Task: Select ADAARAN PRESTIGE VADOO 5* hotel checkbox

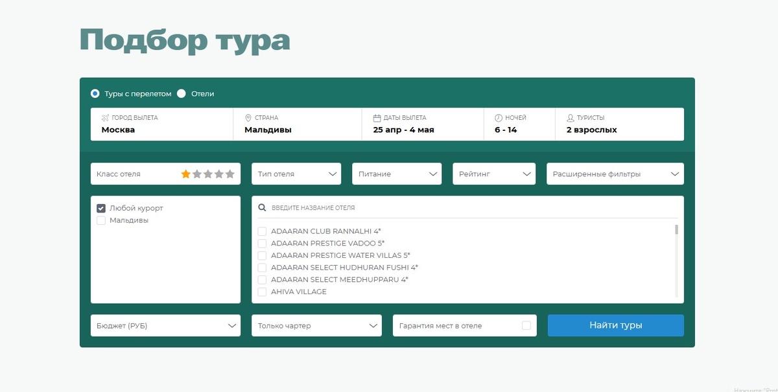Action: point(262,243)
